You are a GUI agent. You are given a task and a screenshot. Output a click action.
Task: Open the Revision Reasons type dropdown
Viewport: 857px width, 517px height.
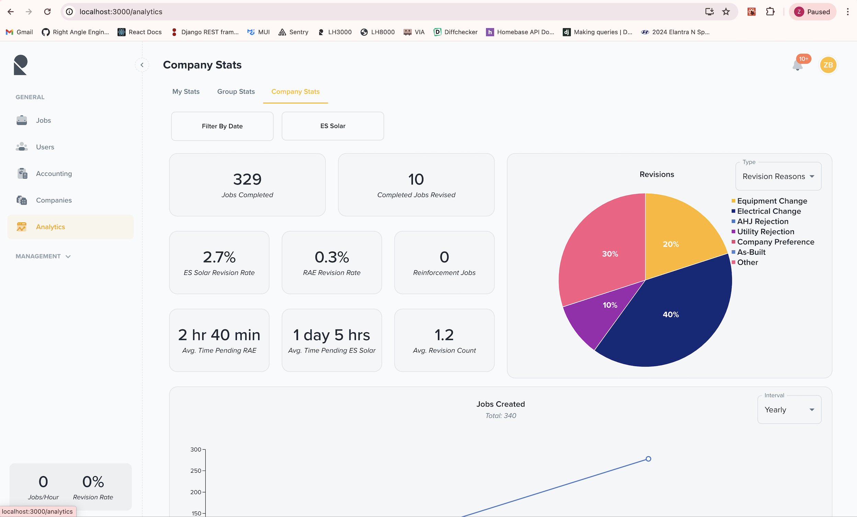[x=778, y=176]
